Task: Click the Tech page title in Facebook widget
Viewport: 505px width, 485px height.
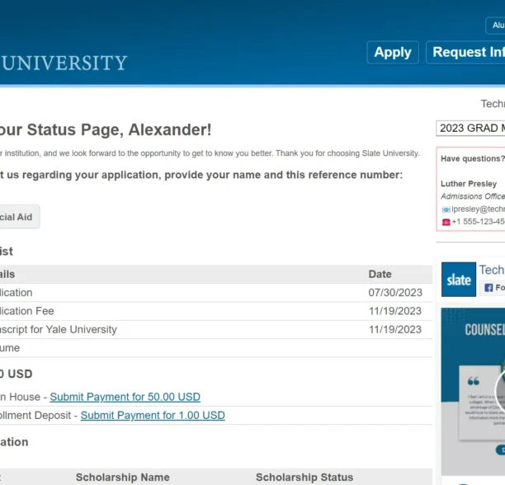Action: (x=492, y=270)
